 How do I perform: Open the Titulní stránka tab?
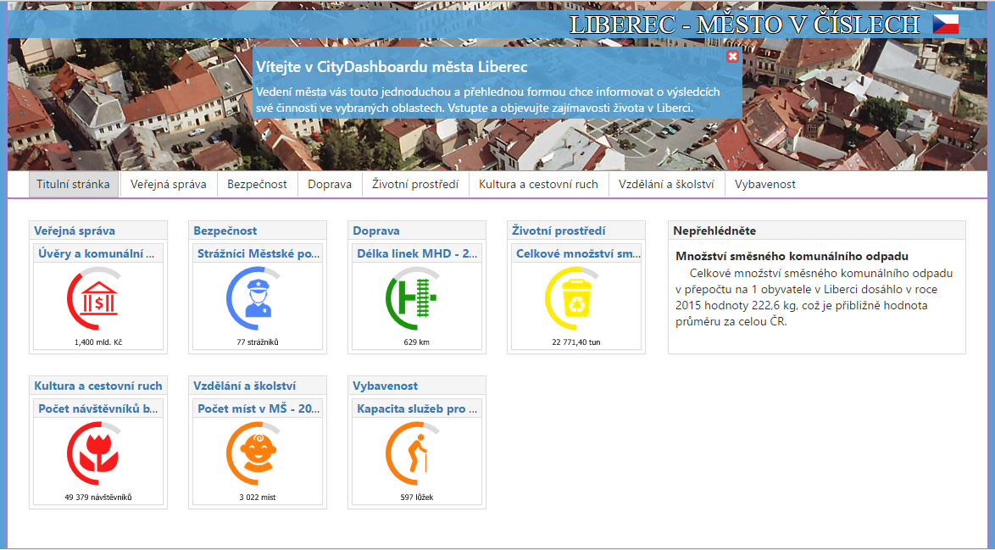[x=73, y=185]
